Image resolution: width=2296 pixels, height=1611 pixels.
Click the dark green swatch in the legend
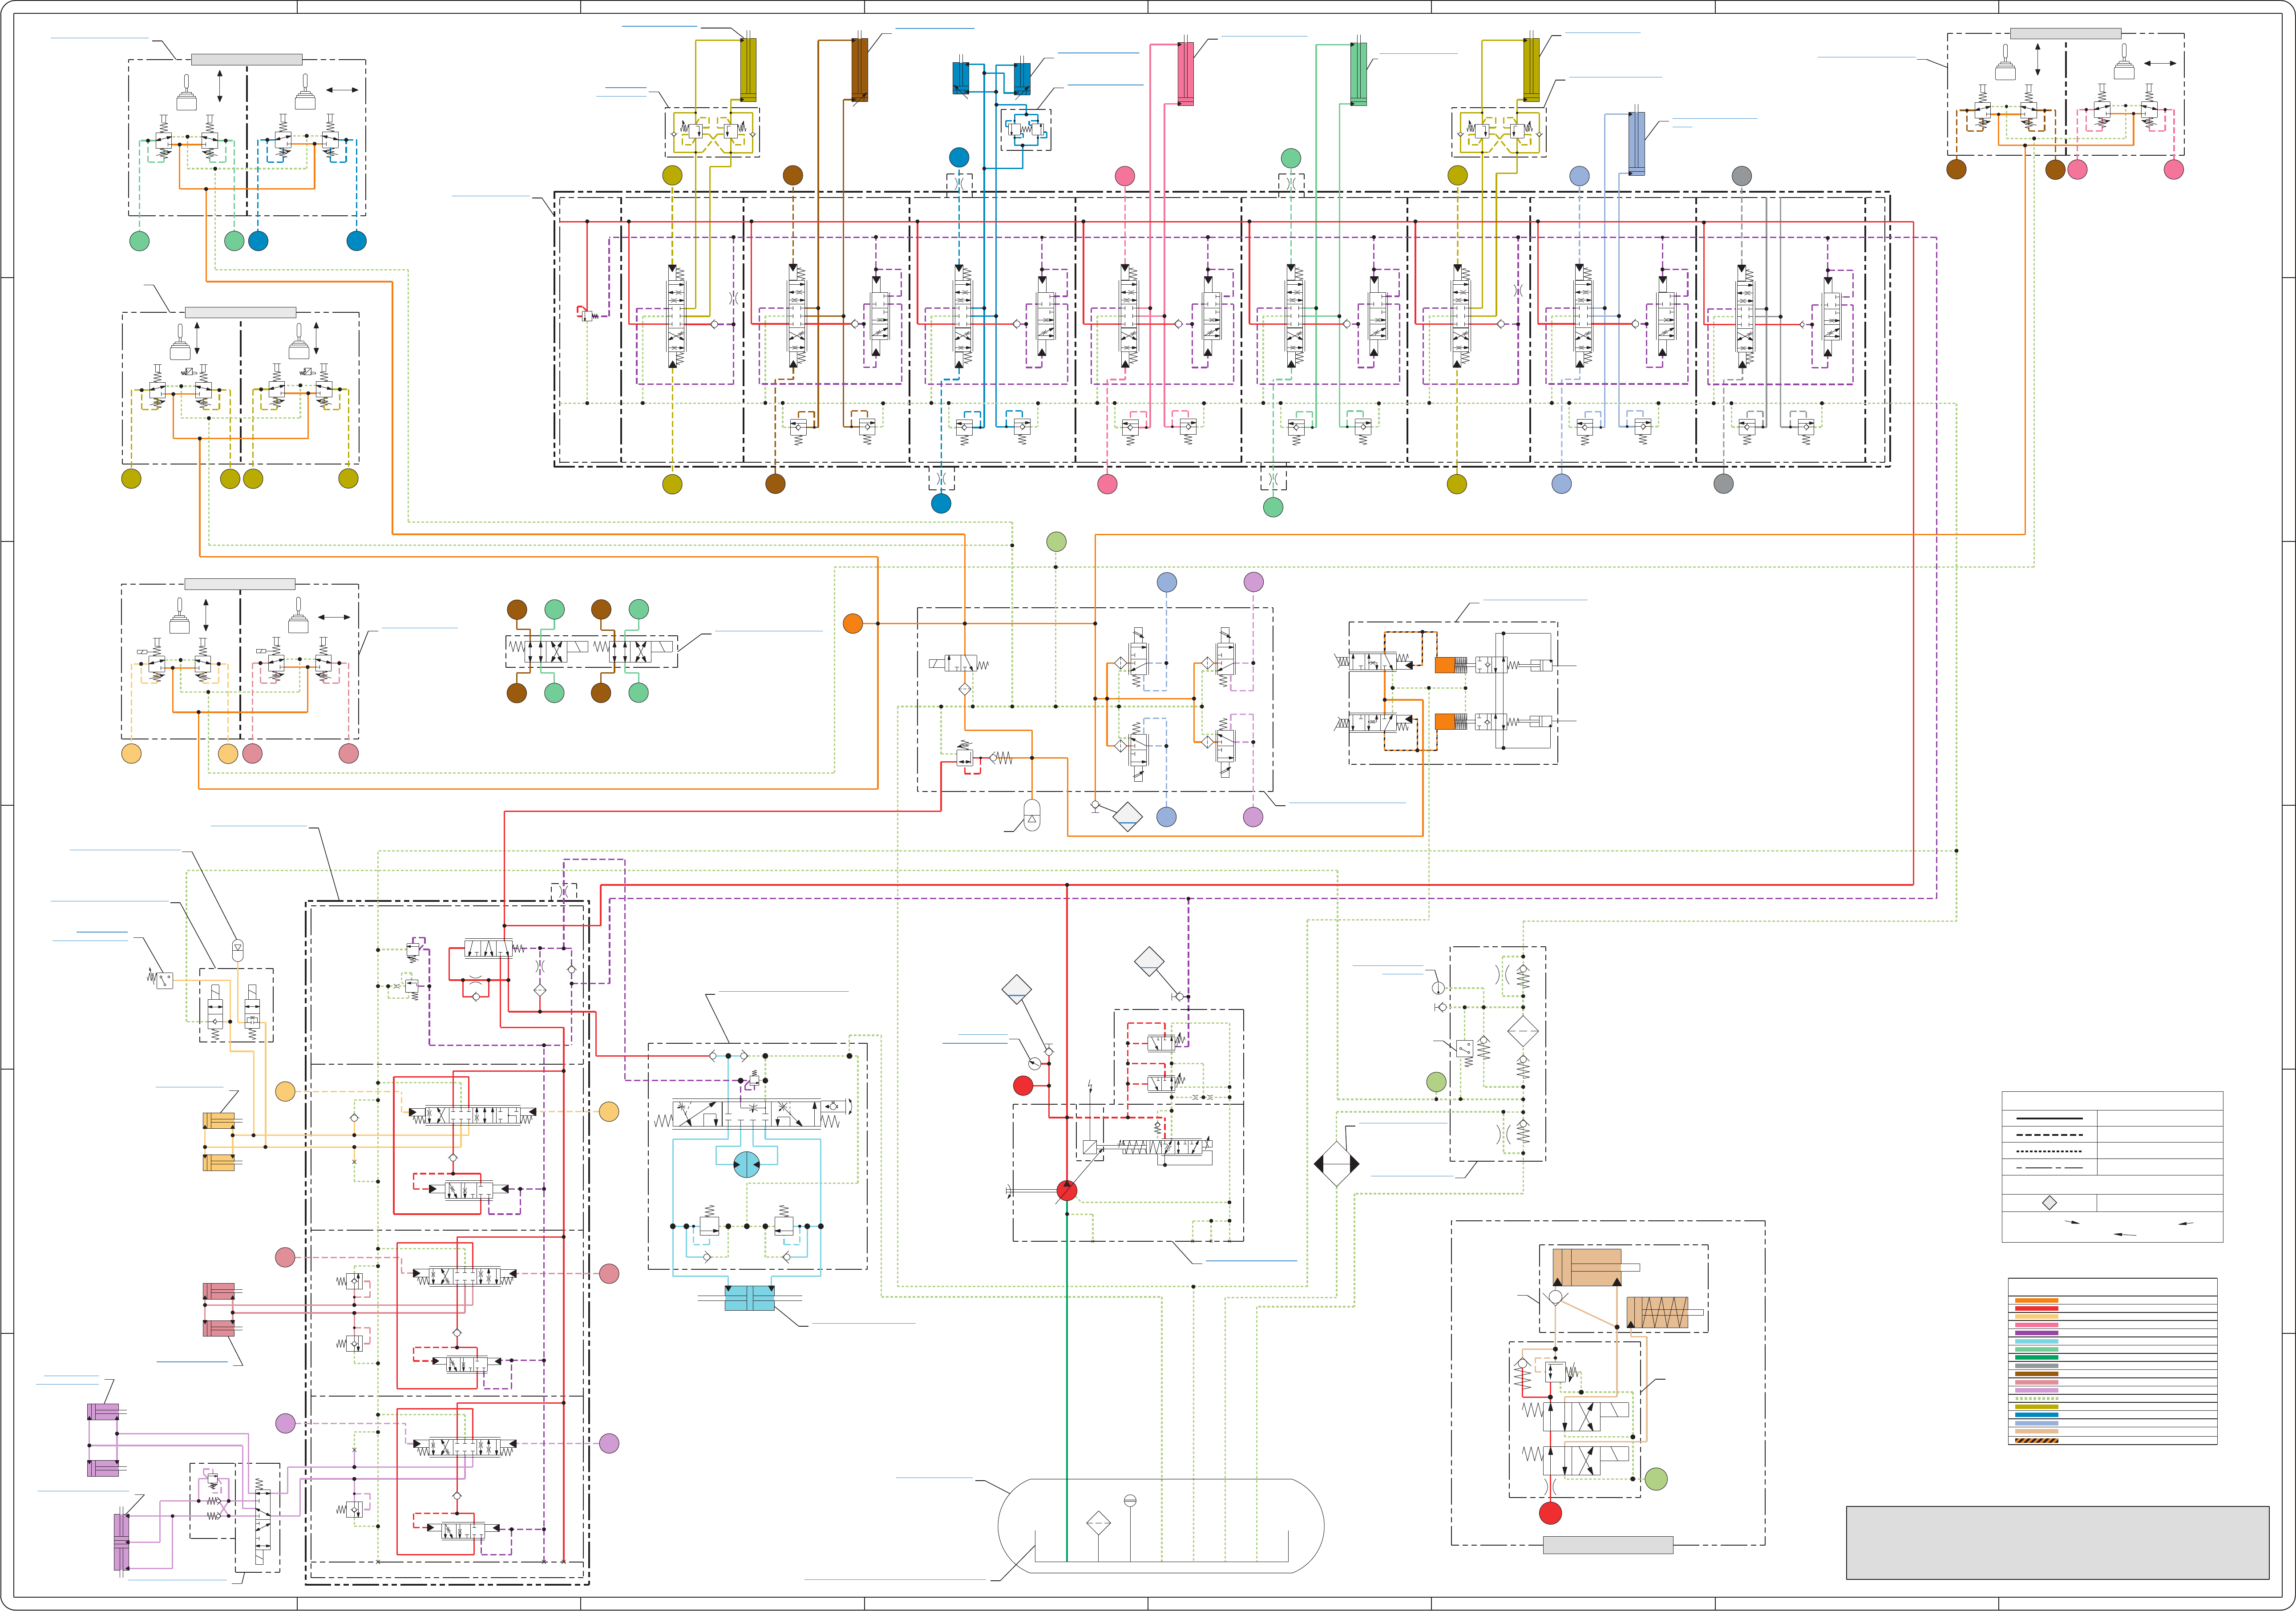point(2036,1357)
